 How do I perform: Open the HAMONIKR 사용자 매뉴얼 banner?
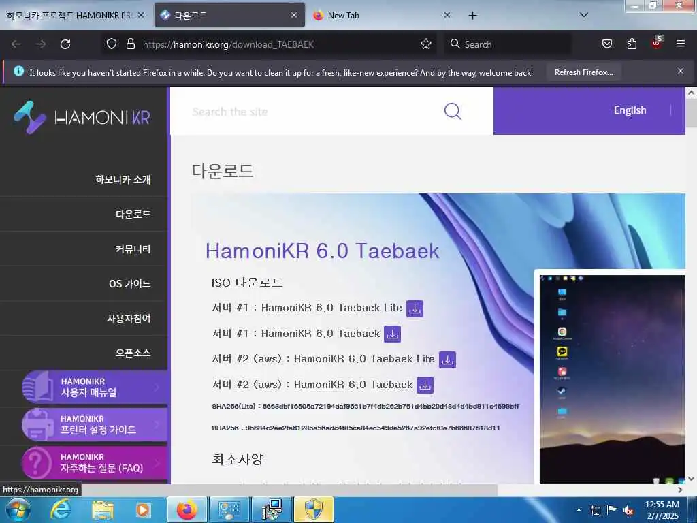point(95,387)
